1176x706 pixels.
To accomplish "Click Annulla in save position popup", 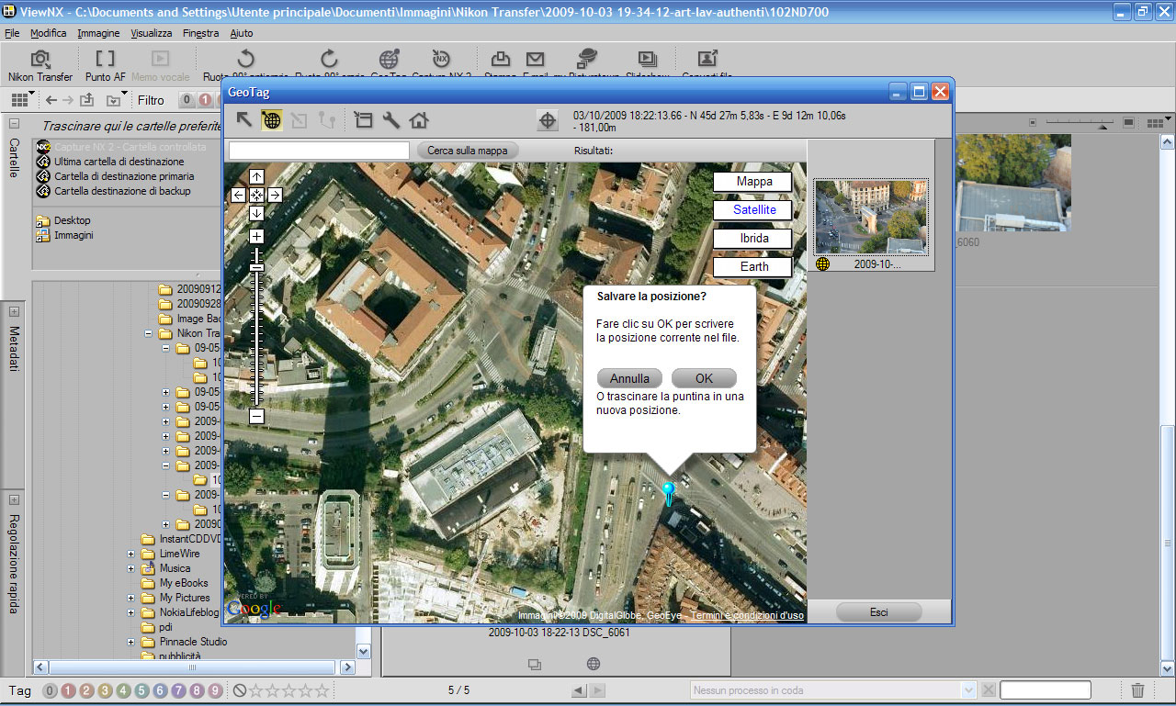I will point(629,378).
